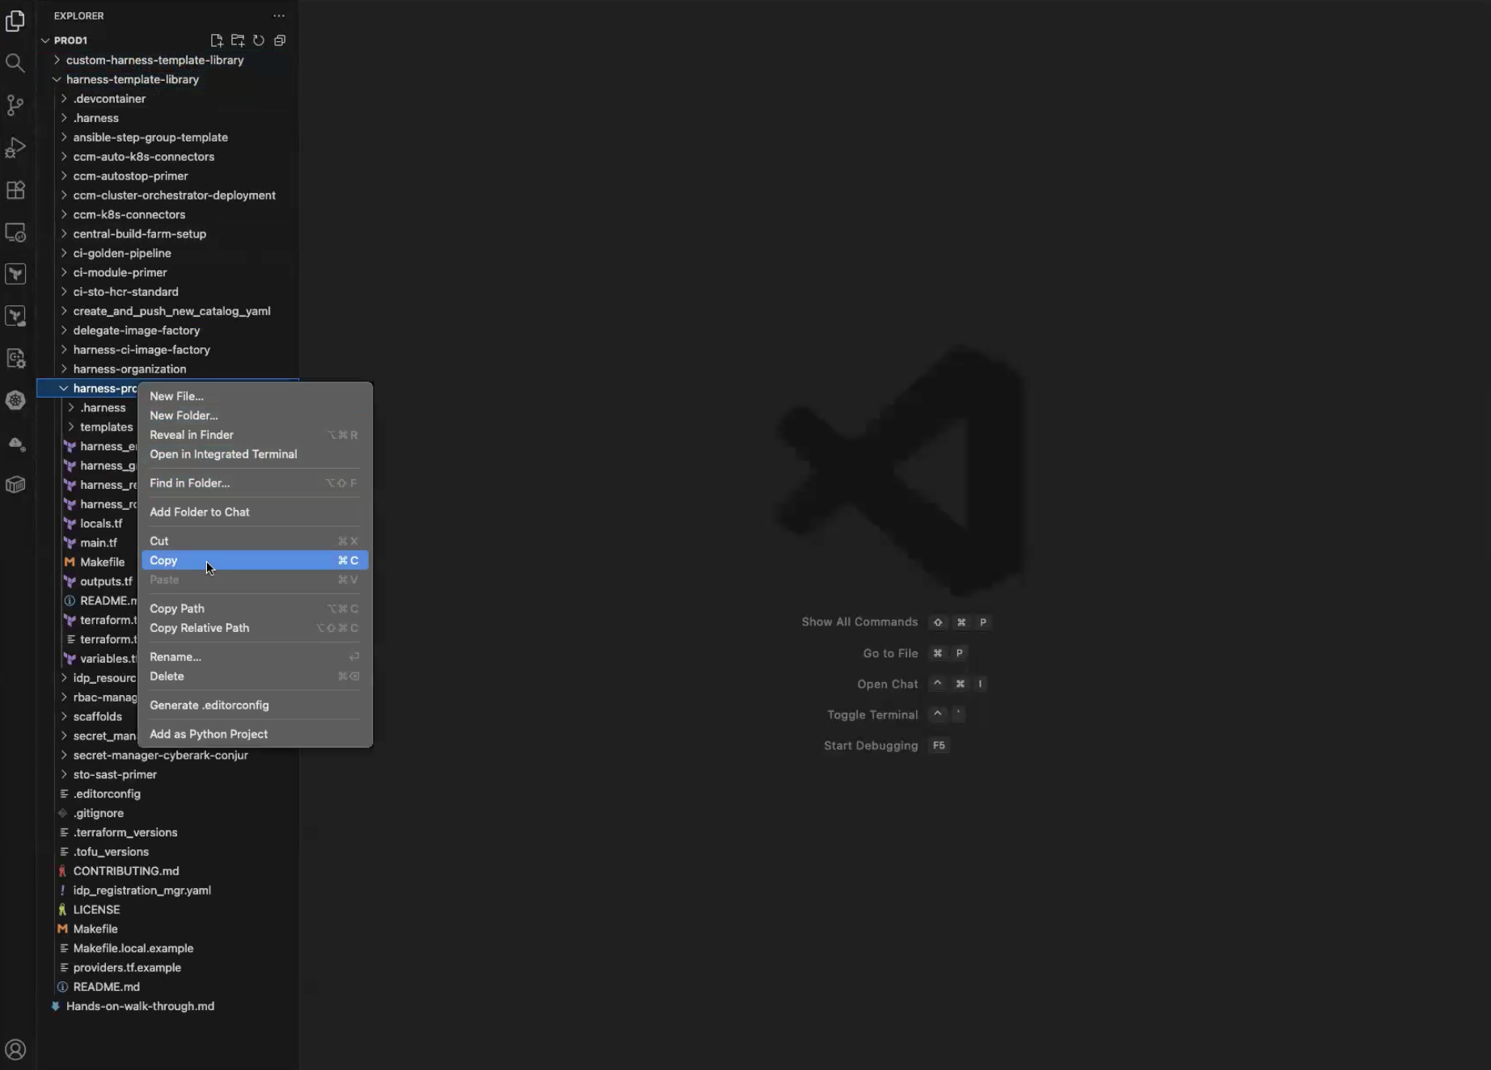Select Reveal in Finder menu entry

point(192,435)
